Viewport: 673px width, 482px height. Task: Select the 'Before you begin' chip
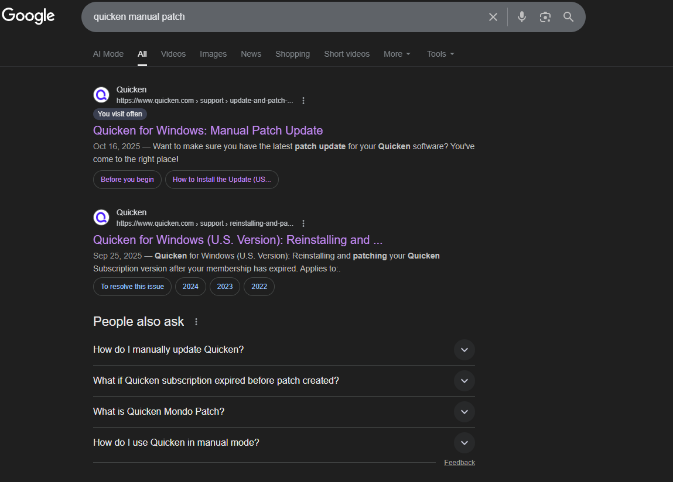pos(127,180)
